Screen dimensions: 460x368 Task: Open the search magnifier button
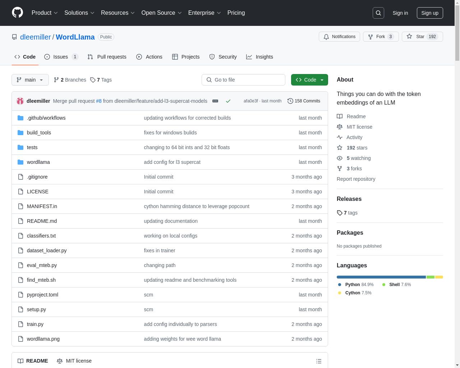click(x=378, y=13)
